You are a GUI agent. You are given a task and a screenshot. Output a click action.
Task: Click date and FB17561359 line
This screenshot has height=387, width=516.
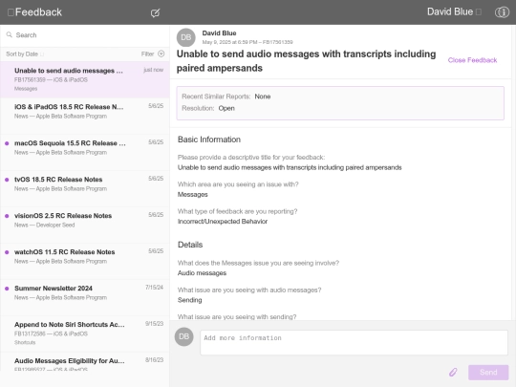(x=247, y=42)
